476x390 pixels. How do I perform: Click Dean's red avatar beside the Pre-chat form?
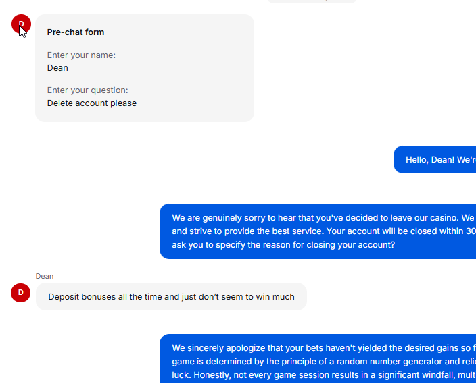tap(21, 24)
